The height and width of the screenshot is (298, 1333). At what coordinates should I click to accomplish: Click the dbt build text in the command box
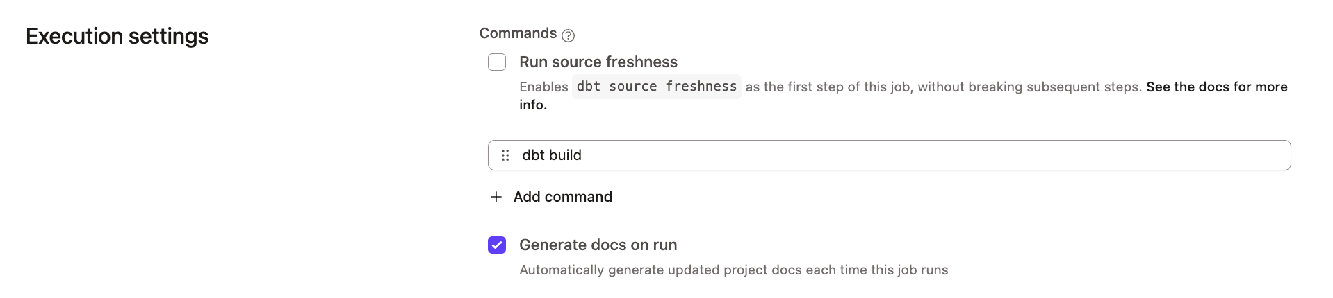[552, 155]
